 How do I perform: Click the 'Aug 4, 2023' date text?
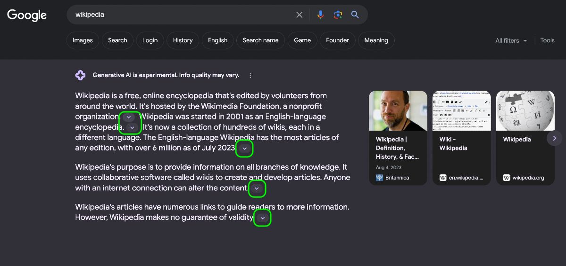tap(389, 167)
